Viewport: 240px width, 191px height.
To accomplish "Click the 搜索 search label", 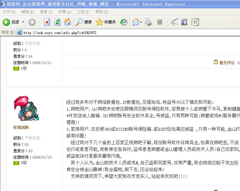I will [88, 22].
